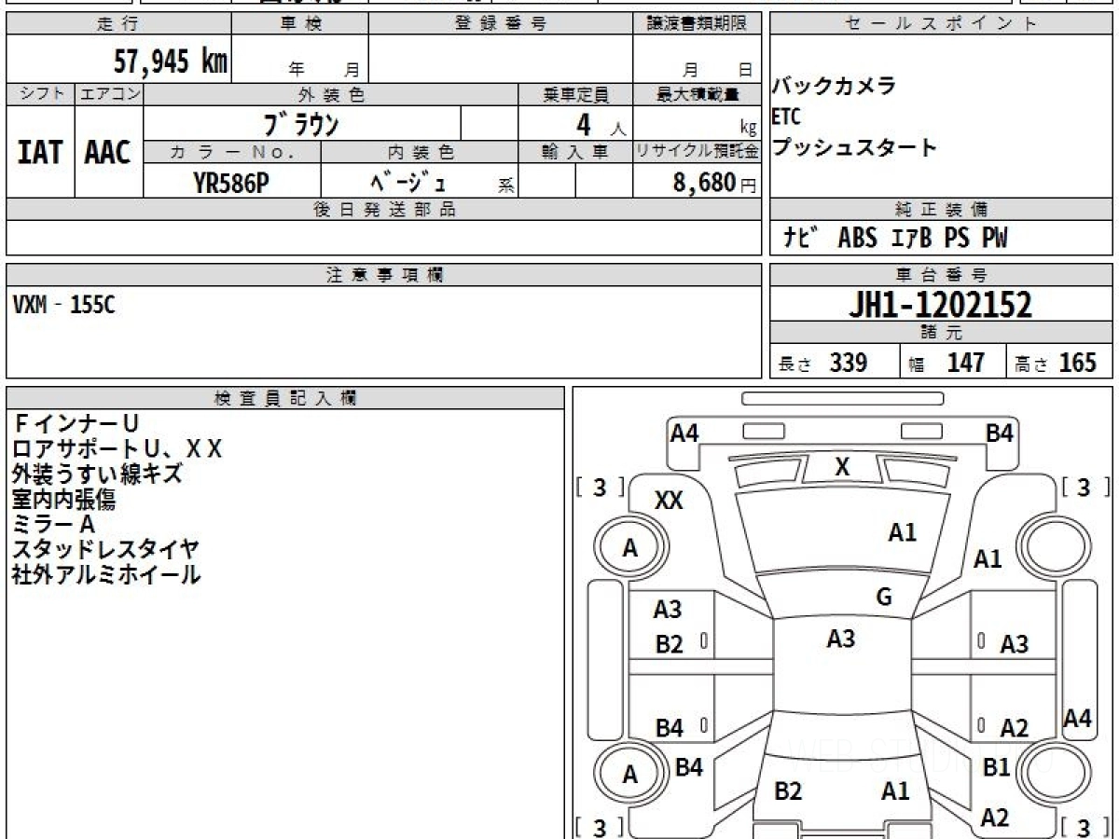Click the ブラウン exterior color value
The image size is (1119, 839).
coord(301,123)
